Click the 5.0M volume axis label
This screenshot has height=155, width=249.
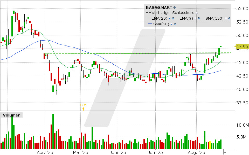242,137
